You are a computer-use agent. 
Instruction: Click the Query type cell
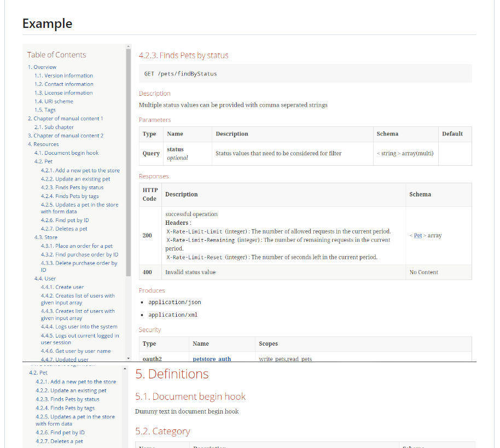(x=151, y=153)
